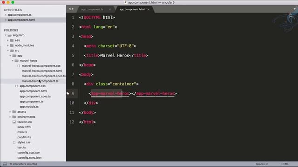Click CSS icon beside styles.css

pyautogui.click(x=14, y=142)
